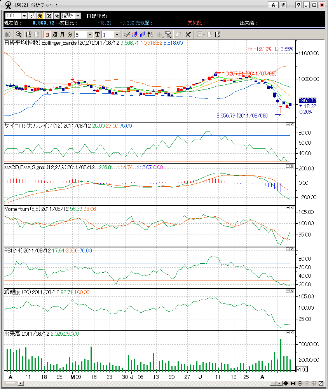Screen dimensions: 328x389
Task: Click the up-down arrows icon in toolbar
Action: tap(151, 34)
